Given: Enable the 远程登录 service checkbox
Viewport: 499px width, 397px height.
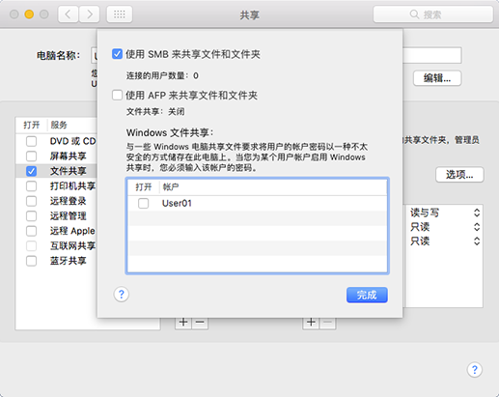Looking at the screenshot, I should [31, 201].
